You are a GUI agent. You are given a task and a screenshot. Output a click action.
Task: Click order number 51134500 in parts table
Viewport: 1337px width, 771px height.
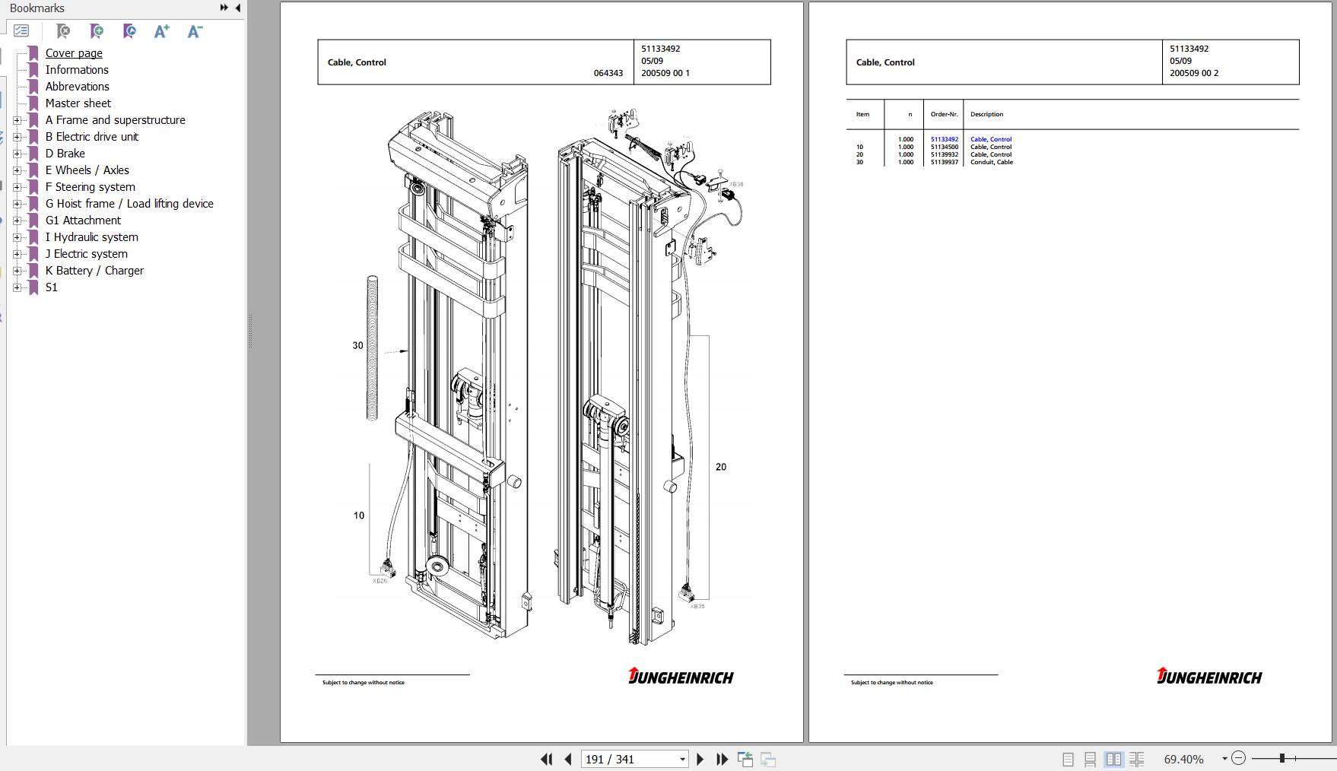[x=944, y=147]
